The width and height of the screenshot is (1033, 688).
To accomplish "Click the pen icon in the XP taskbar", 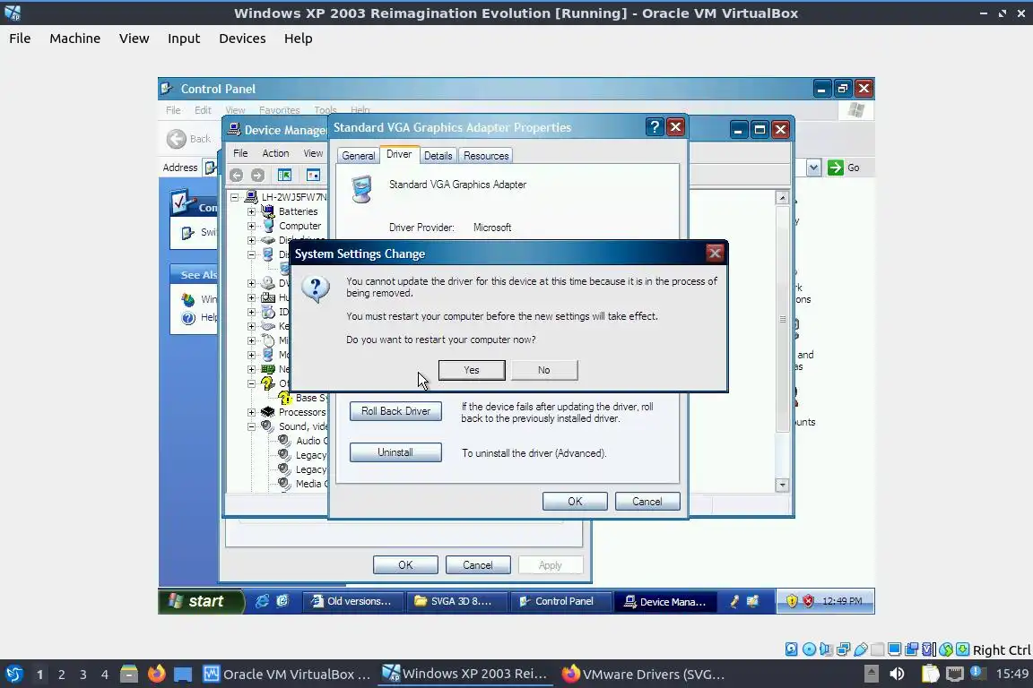I will (x=734, y=601).
